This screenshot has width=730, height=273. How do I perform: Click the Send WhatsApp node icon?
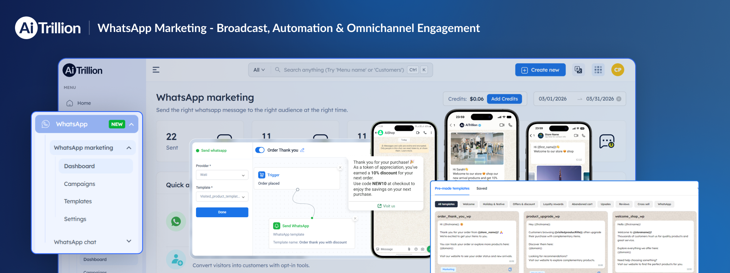pos(277,226)
